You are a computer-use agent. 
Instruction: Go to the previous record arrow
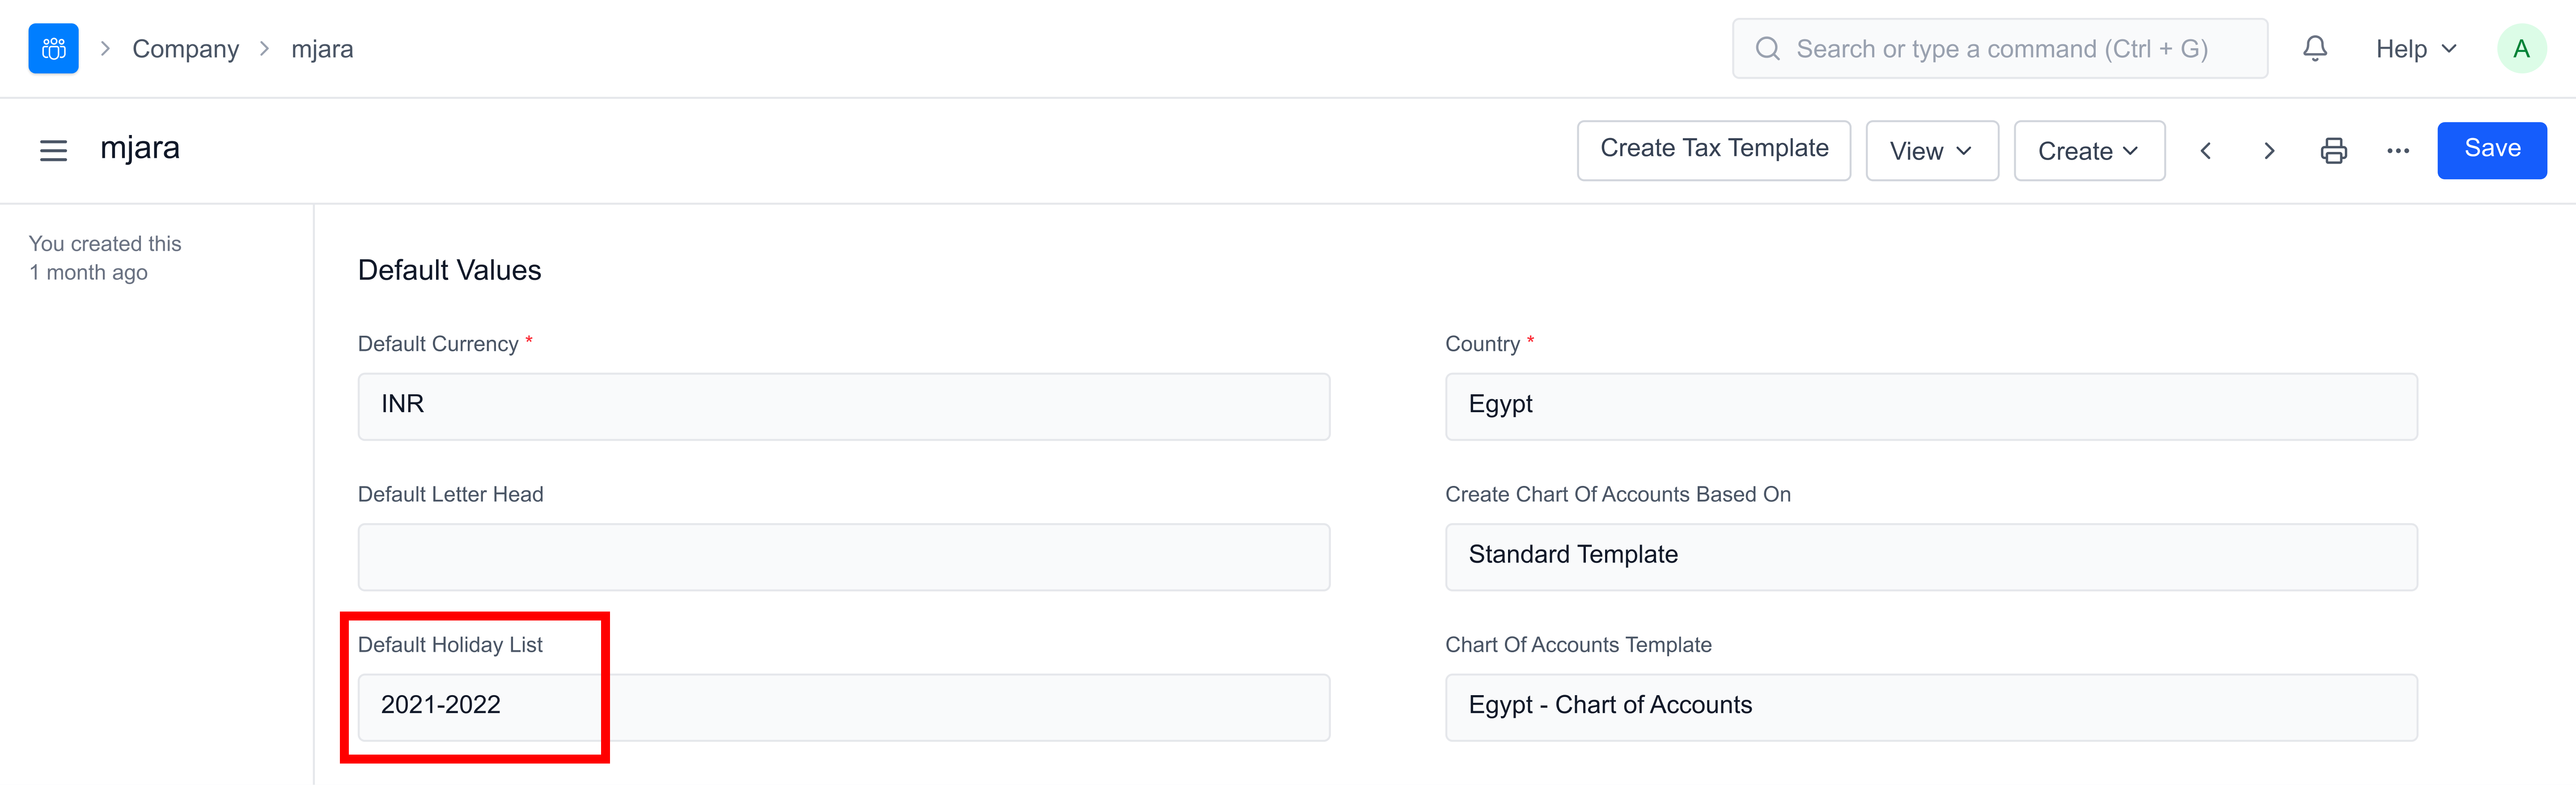pyautogui.click(x=2205, y=151)
